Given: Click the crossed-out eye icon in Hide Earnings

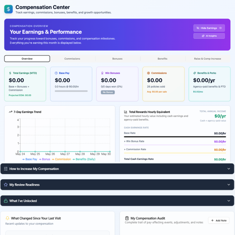Looking at the screenshot, I should pos(198,28).
